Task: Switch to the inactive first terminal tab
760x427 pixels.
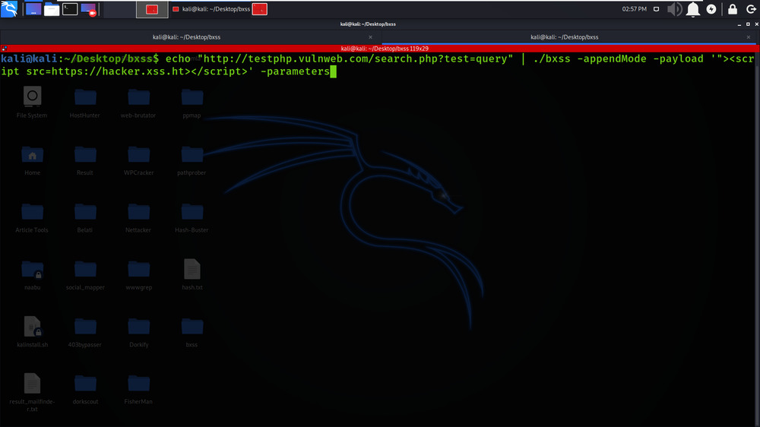Action: point(187,36)
